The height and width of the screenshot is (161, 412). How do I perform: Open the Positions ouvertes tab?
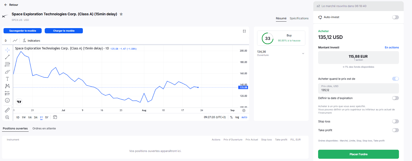[x=15, y=128]
